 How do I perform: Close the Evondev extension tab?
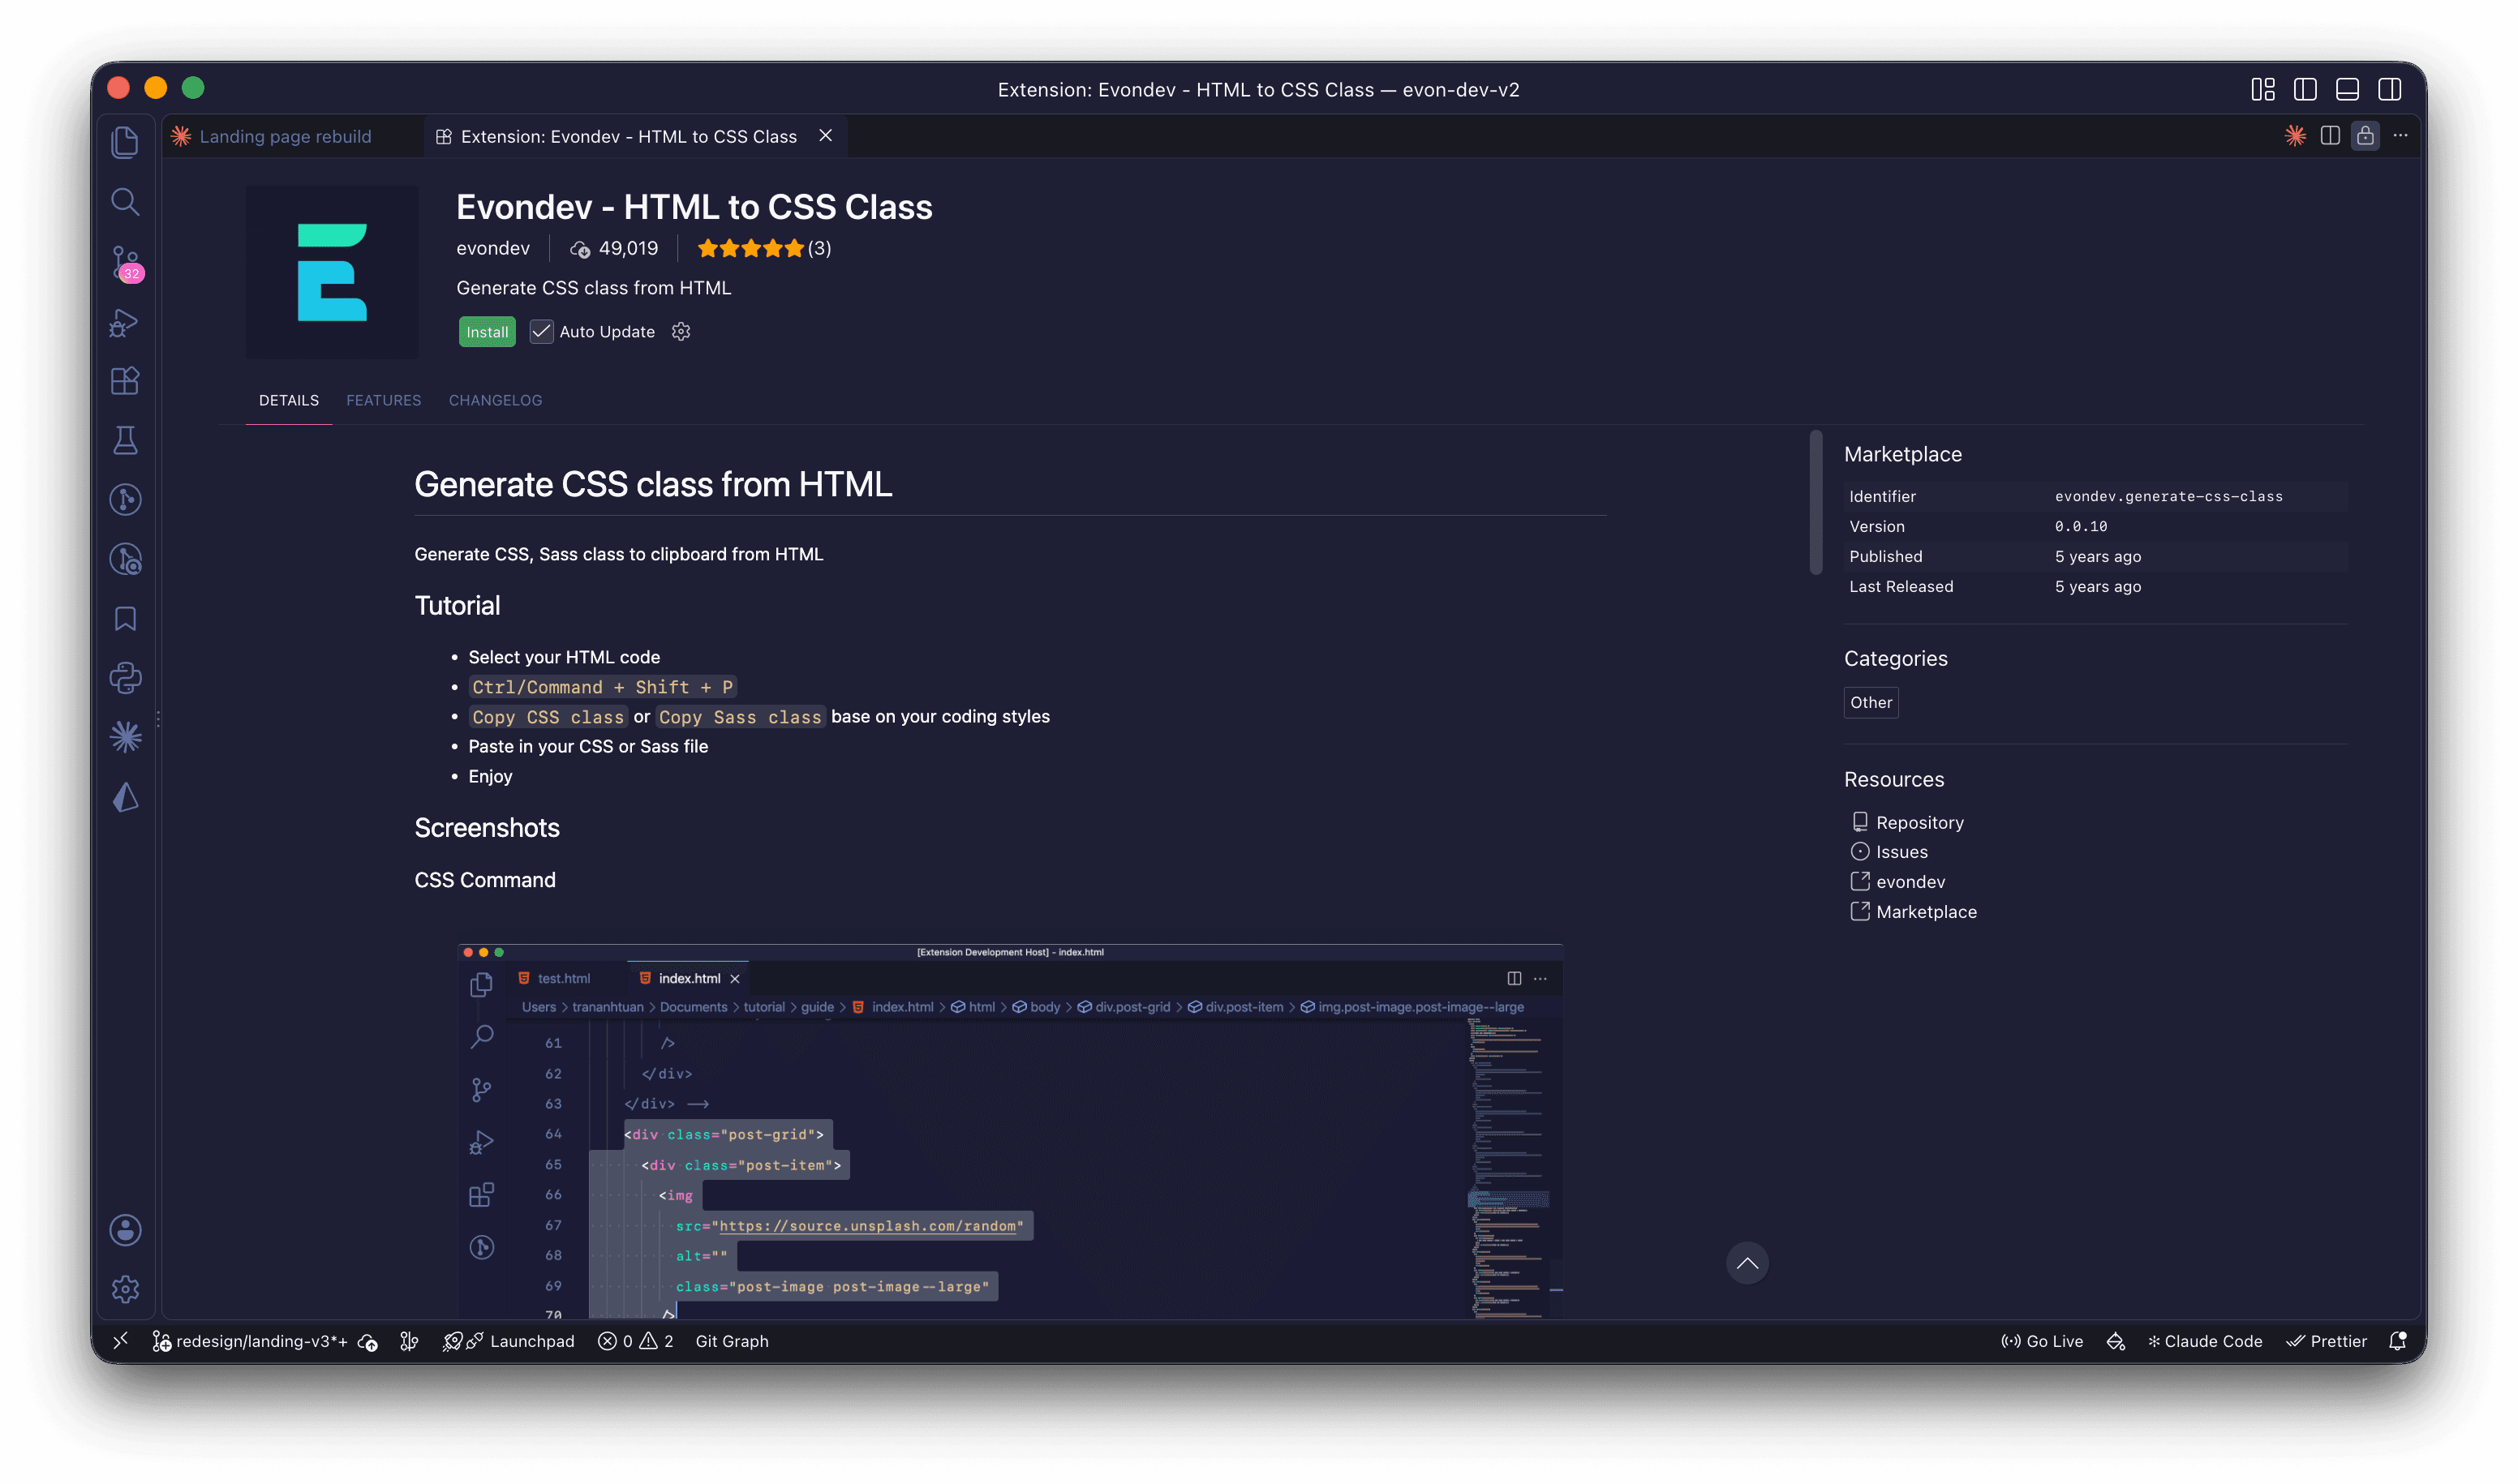tap(825, 136)
